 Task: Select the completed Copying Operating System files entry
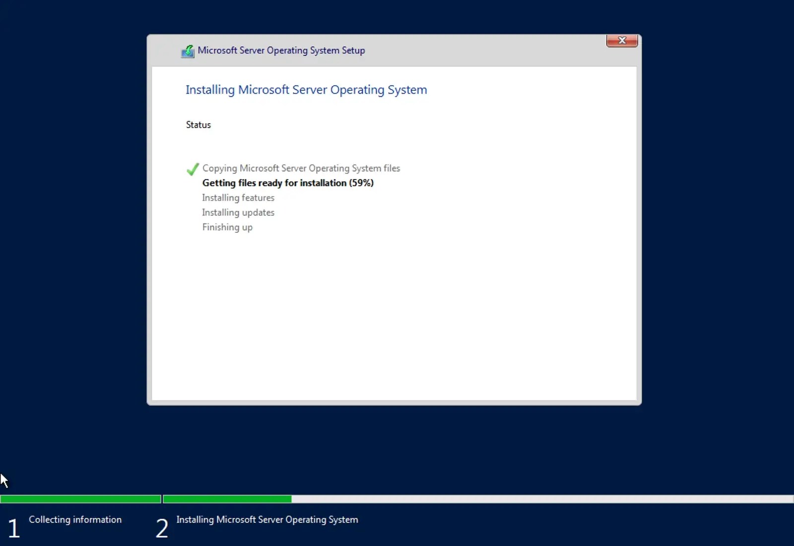301,168
